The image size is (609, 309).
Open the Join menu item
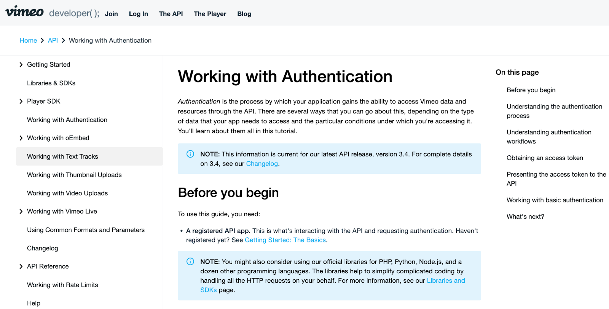point(112,14)
